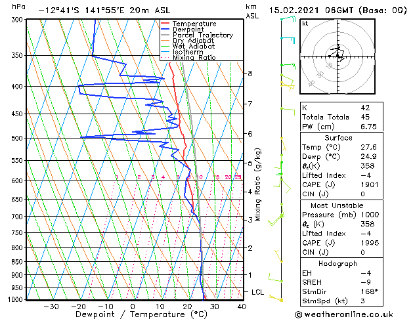
Task: Click the Most Unstable section heading
Action: click(x=337, y=205)
